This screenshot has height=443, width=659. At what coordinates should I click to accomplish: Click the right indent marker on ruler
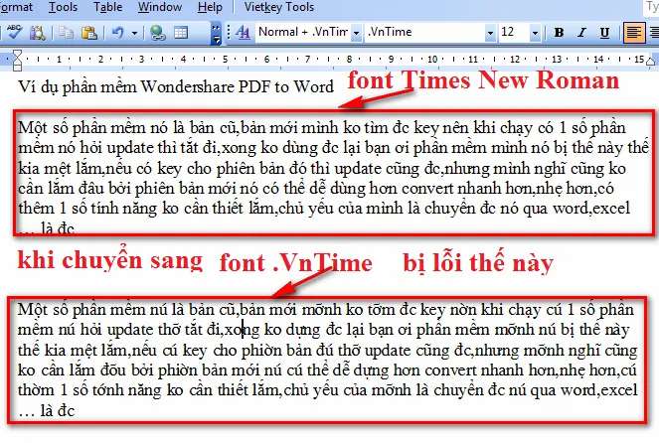650,63
